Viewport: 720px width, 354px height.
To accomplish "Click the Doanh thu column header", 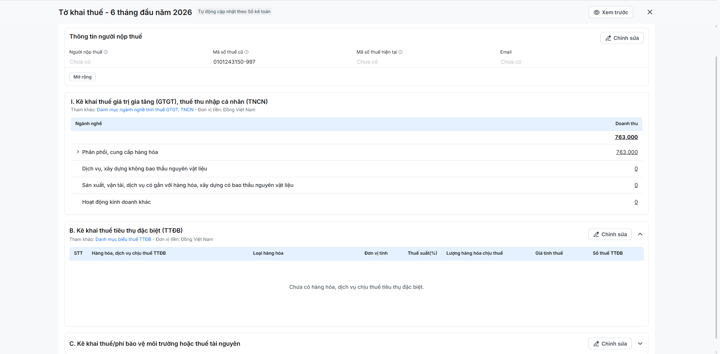I will coord(626,124).
